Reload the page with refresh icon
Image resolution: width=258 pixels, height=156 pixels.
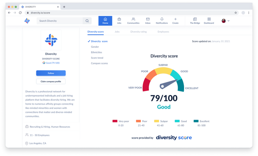(x=20, y=13)
